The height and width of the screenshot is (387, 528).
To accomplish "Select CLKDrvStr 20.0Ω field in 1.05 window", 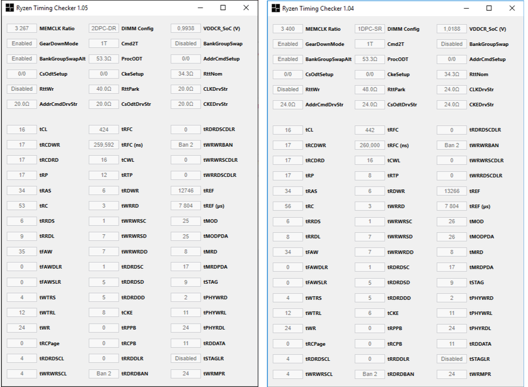I will point(186,89).
